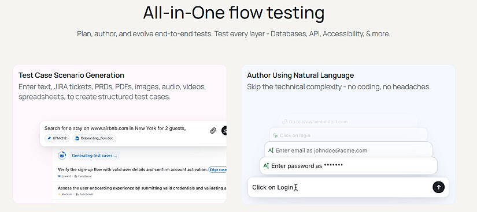Click the 'Verify the sign-up flow' test case
The height and width of the screenshot is (212, 477).
132,169
